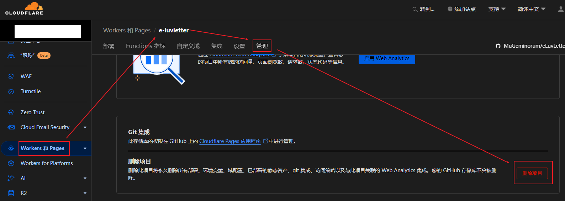Click the Turnstile sidebar icon
This screenshot has height=201, width=565.
point(11,91)
